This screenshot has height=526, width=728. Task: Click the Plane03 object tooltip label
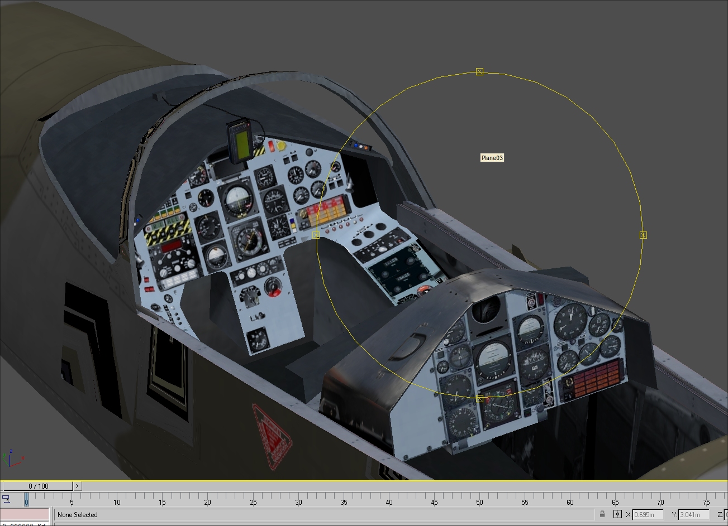click(x=492, y=158)
